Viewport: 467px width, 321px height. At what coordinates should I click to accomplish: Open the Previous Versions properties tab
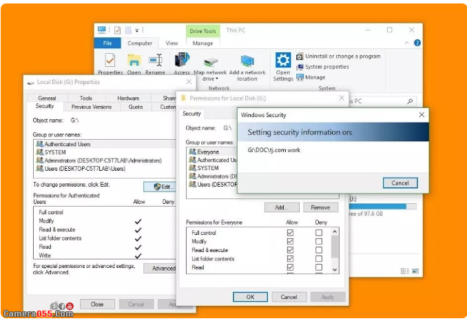pos(91,107)
